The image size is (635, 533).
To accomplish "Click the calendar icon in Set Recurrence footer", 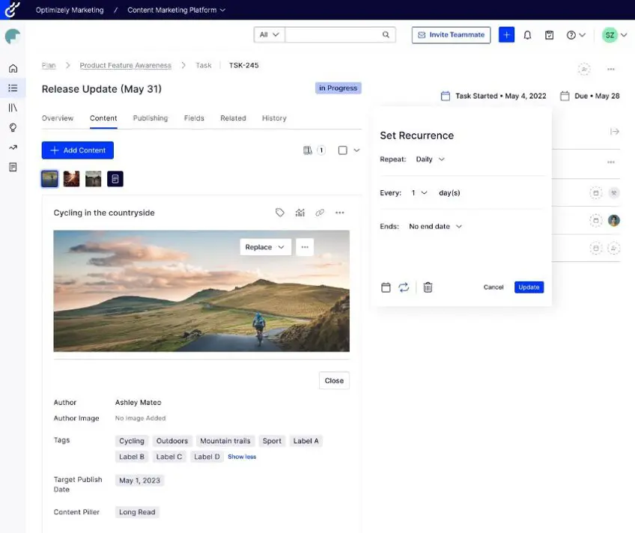I will tap(386, 287).
